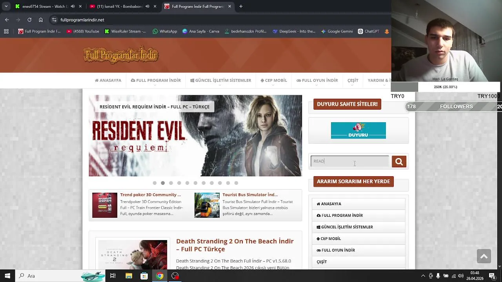Open Ana Sayfa - Canva bookmark
This screenshot has width=502, height=282.
[x=201, y=31]
